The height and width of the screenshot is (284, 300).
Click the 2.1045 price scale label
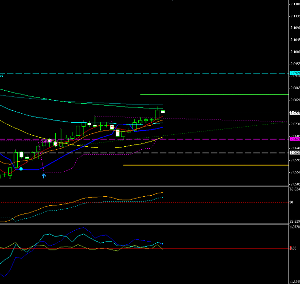coord(295,40)
